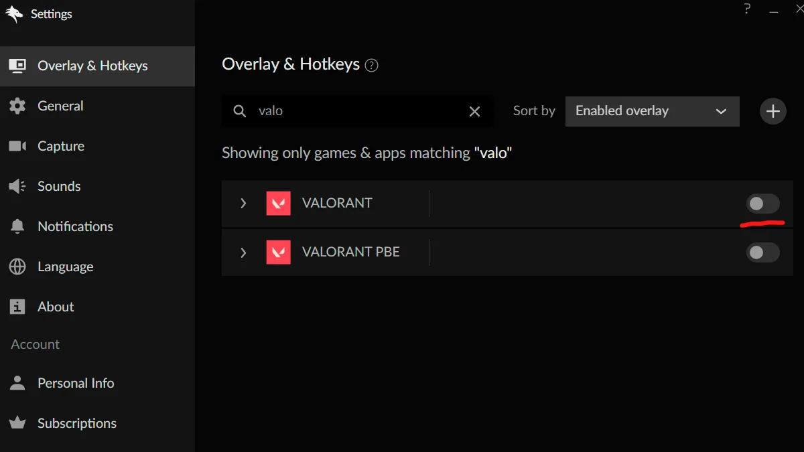Click the General gear icon
Image resolution: width=804 pixels, height=452 pixels.
(x=17, y=106)
